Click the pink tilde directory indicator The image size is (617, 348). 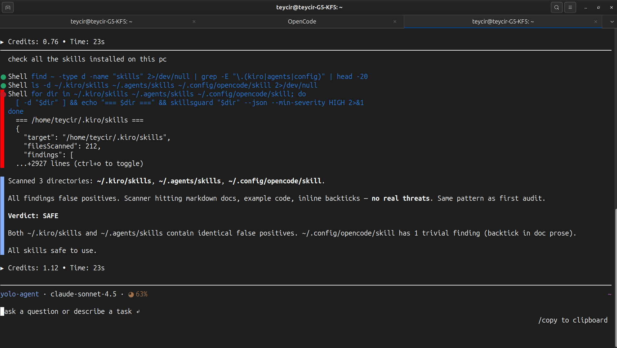coord(610,295)
